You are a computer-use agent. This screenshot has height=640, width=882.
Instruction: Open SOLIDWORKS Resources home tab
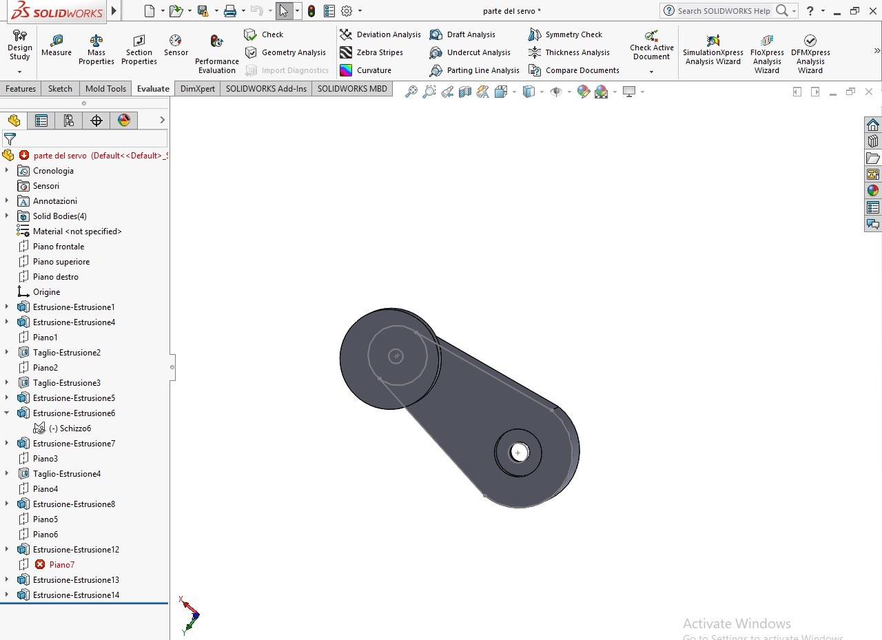[x=873, y=125]
